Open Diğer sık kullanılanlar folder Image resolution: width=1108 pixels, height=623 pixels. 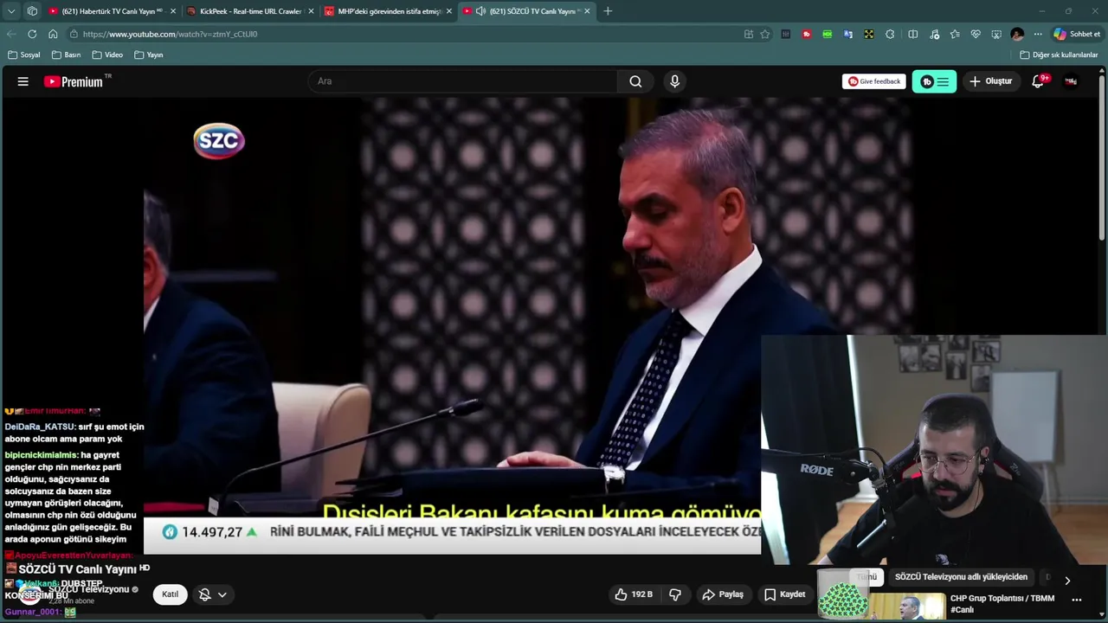(x=1059, y=55)
